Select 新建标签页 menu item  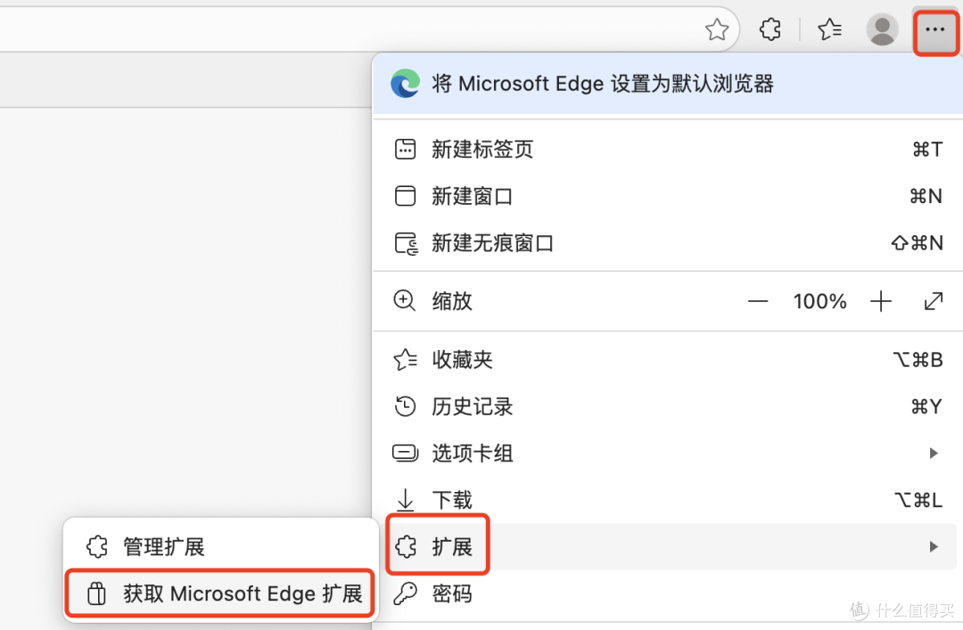668,149
